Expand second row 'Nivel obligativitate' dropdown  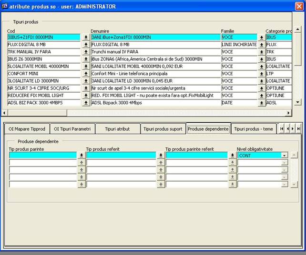(285, 163)
